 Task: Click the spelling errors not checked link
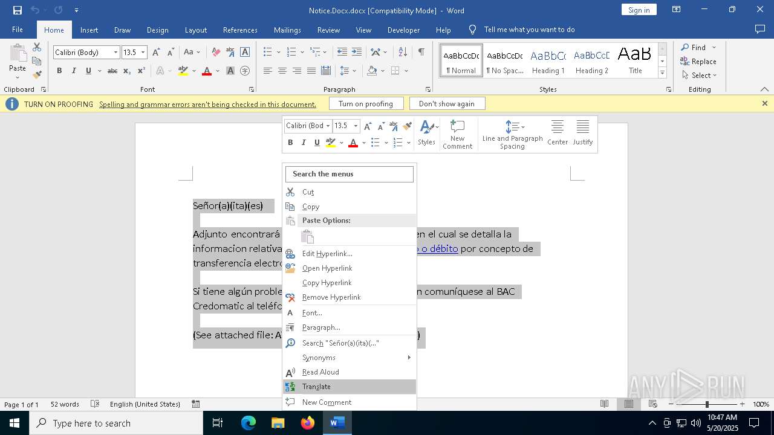tap(207, 105)
